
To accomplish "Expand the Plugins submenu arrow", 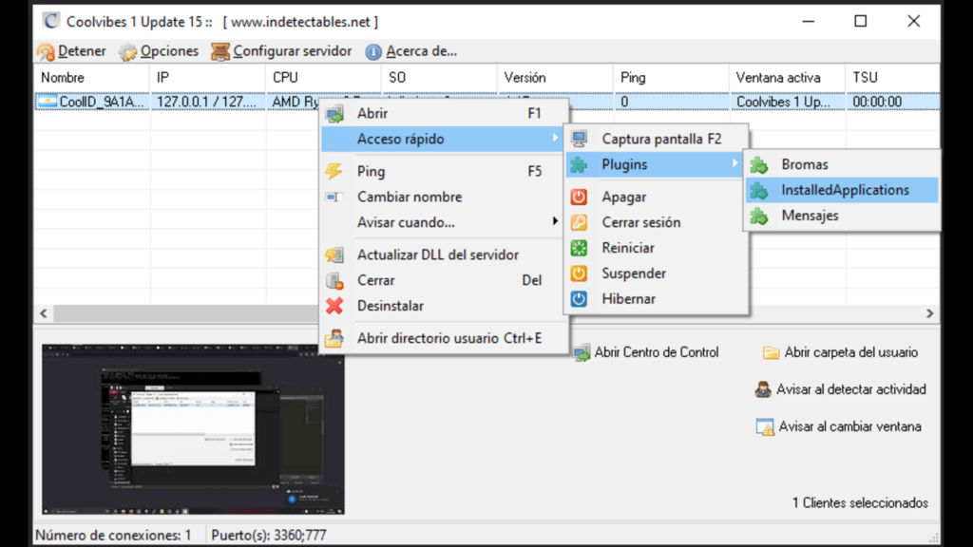I will tap(735, 163).
